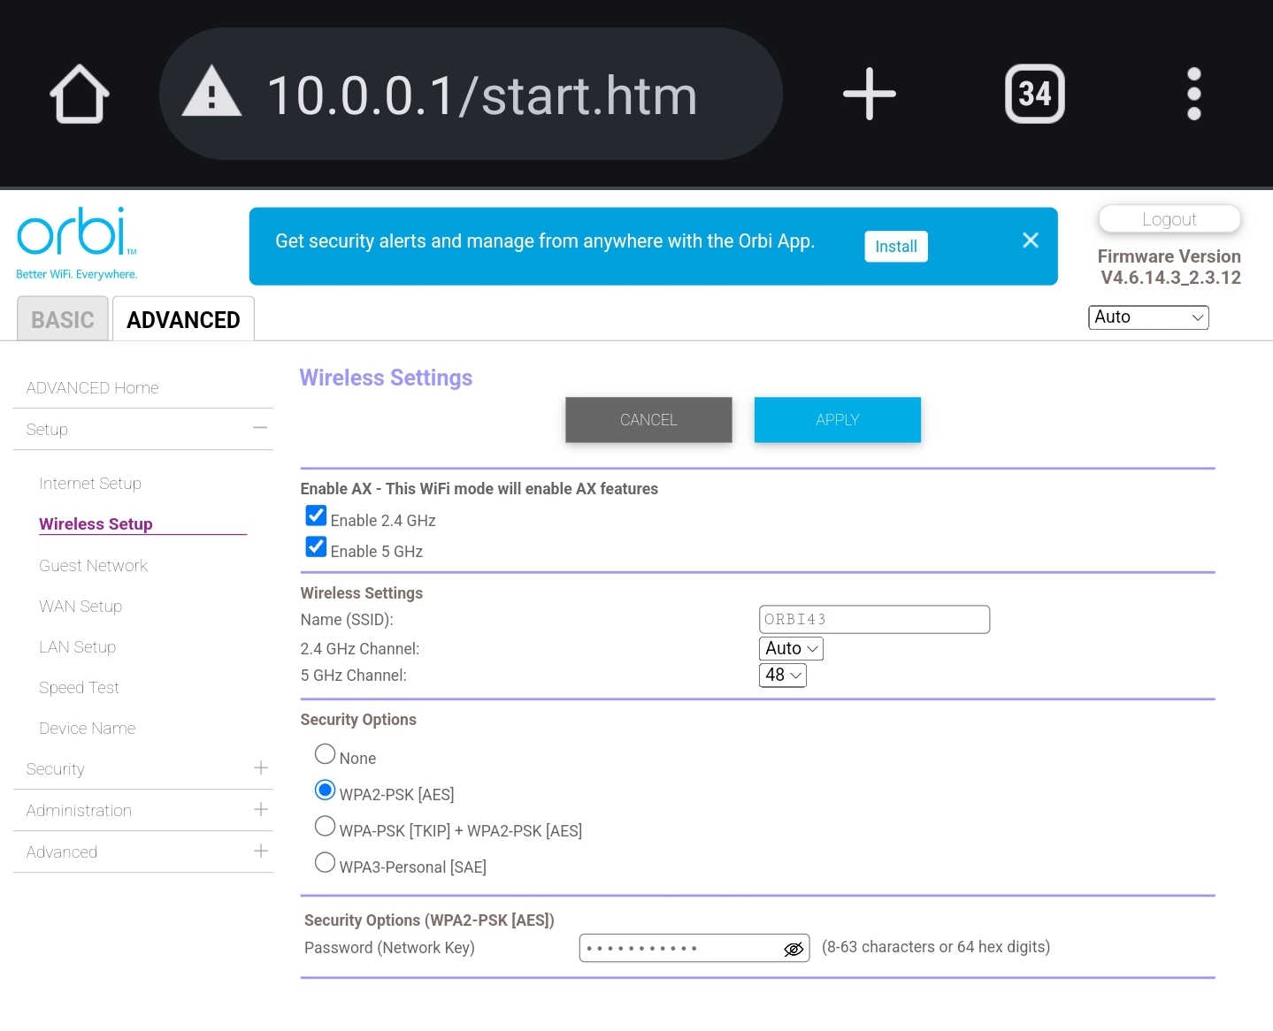
Task: Open the browser three-dot overflow menu
Action: 1193,94
